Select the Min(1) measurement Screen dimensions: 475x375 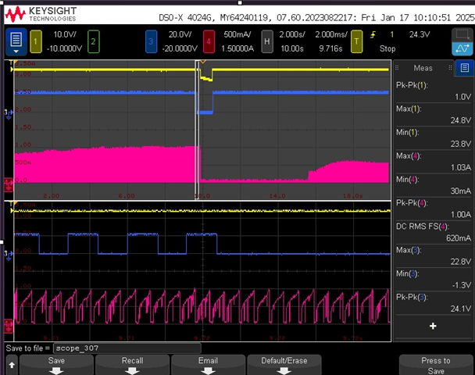pyautogui.click(x=433, y=137)
